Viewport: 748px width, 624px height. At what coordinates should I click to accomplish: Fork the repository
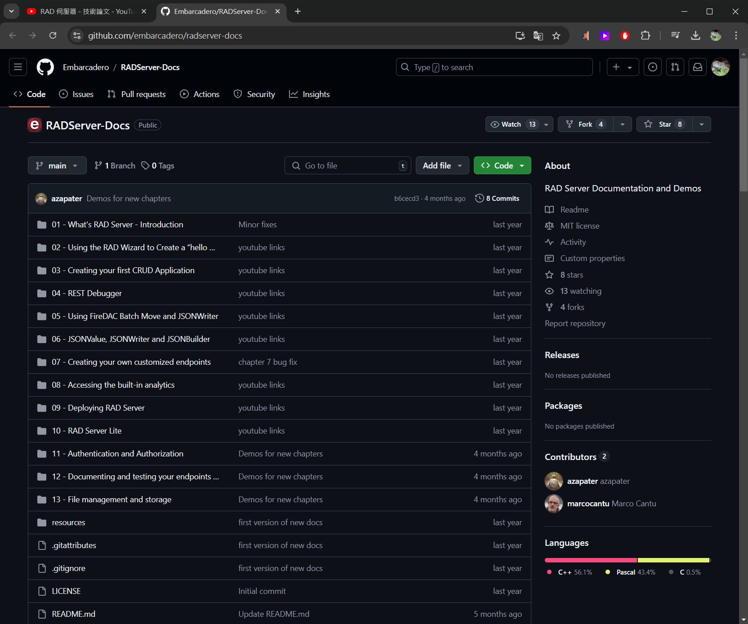585,124
